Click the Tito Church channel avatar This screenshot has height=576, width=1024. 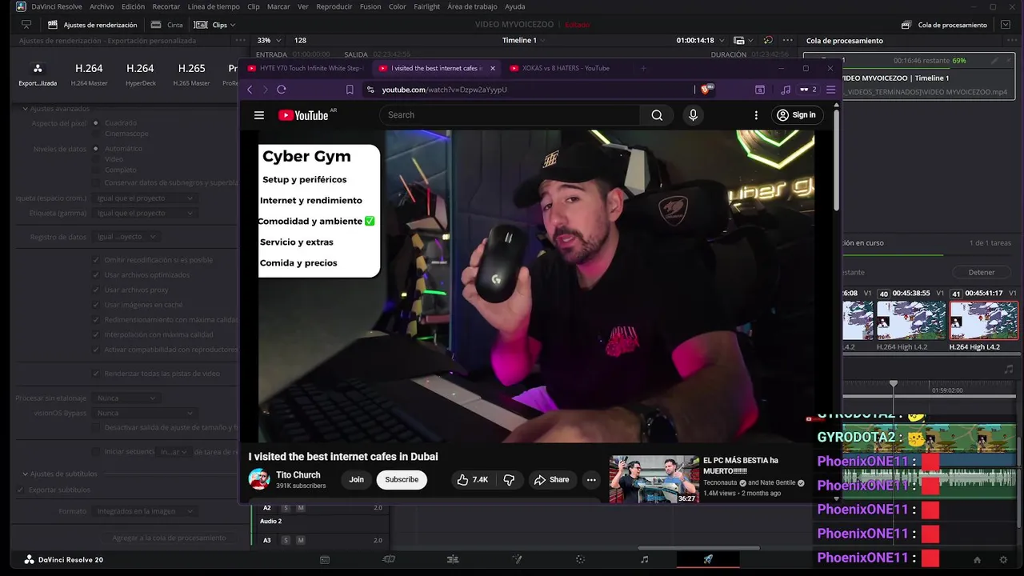click(x=259, y=479)
